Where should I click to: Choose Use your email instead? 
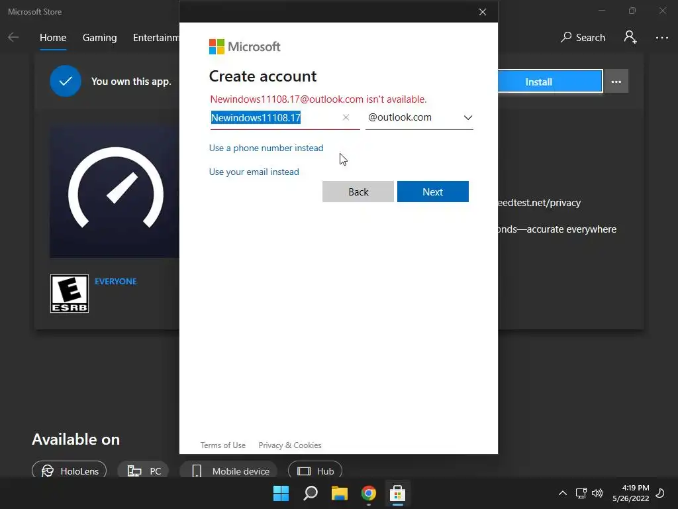[x=254, y=172]
